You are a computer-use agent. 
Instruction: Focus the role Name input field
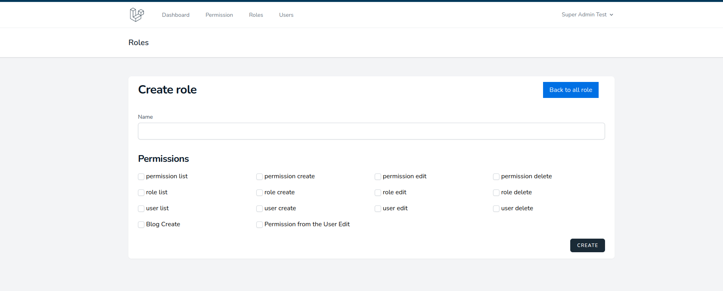tap(371, 131)
